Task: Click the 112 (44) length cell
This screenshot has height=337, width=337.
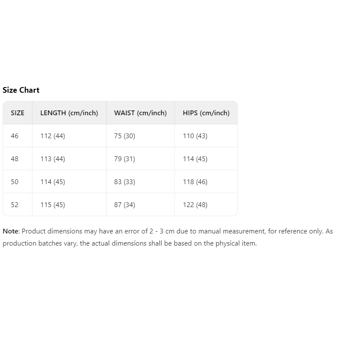Action: (52, 136)
